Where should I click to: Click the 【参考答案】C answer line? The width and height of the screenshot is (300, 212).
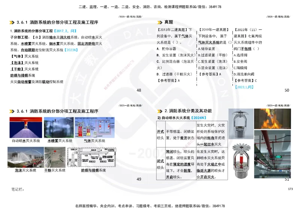click(x=246, y=81)
